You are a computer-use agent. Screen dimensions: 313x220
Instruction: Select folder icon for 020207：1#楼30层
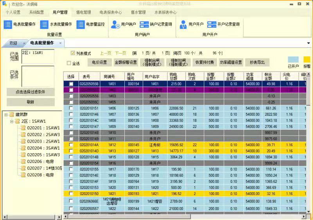coord(23,168)
